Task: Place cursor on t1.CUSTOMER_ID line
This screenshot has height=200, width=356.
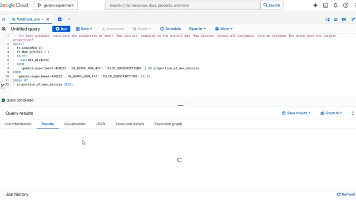Action: coord(30,48)
